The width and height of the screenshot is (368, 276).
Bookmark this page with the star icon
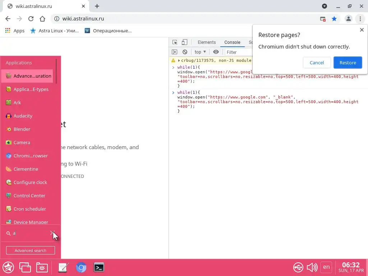pos(334,19)
